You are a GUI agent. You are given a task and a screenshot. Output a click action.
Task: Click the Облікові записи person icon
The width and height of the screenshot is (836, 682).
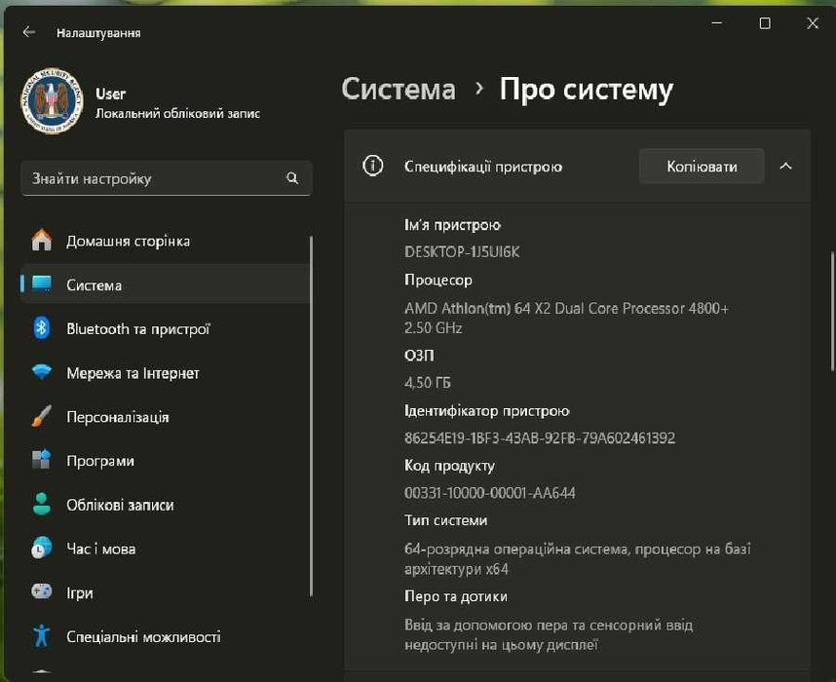click(42, 504)
